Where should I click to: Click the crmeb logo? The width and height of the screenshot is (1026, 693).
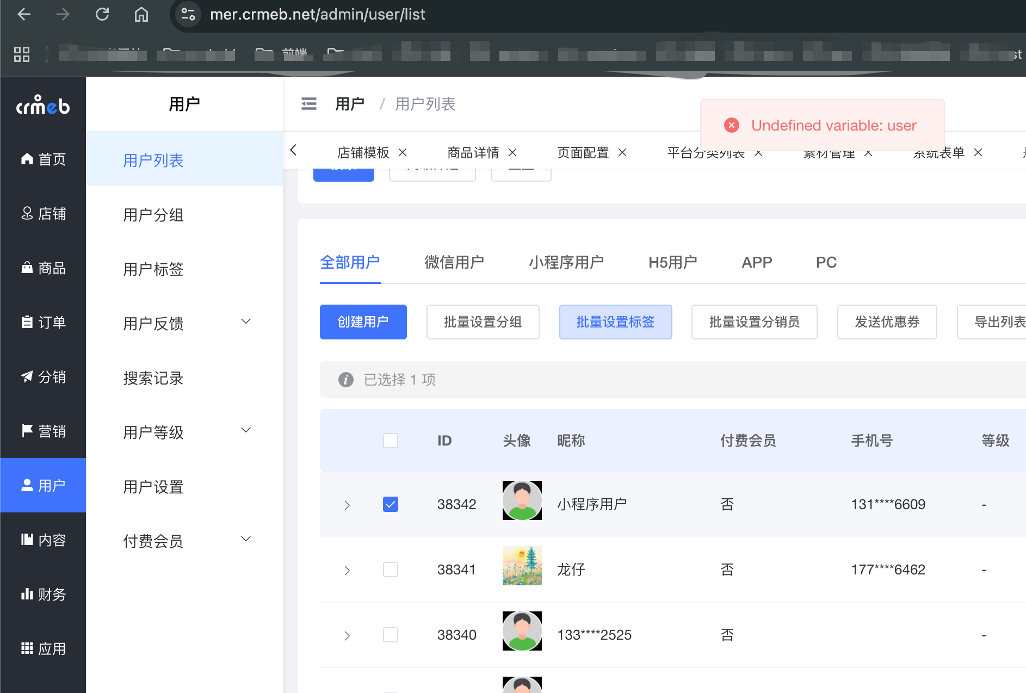click(43, 105)
